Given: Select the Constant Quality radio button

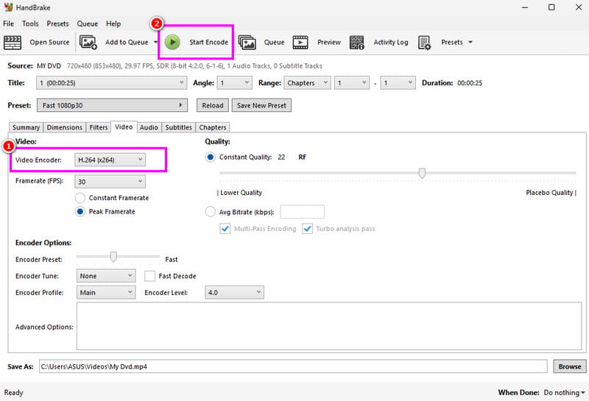Looking at the screenshot, I should [211, 157].
